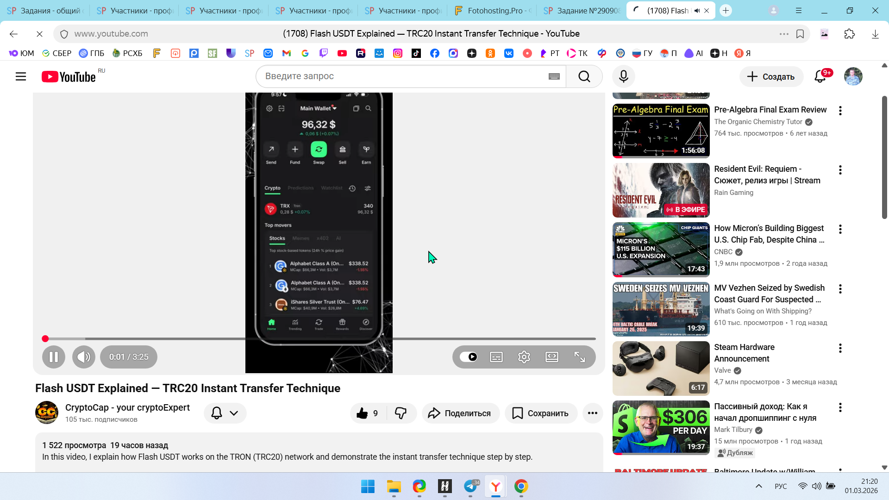Image resolution: width=889 pixels, height=500 pixels.
Task: Click the microphone voice search icon
Action: [624, 76]
